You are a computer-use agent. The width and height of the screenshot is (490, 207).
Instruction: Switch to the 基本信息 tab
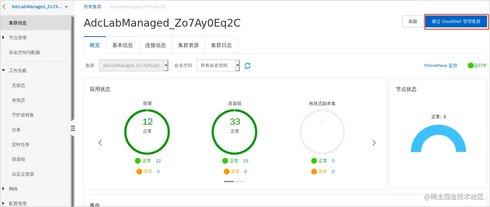[123, 45]
